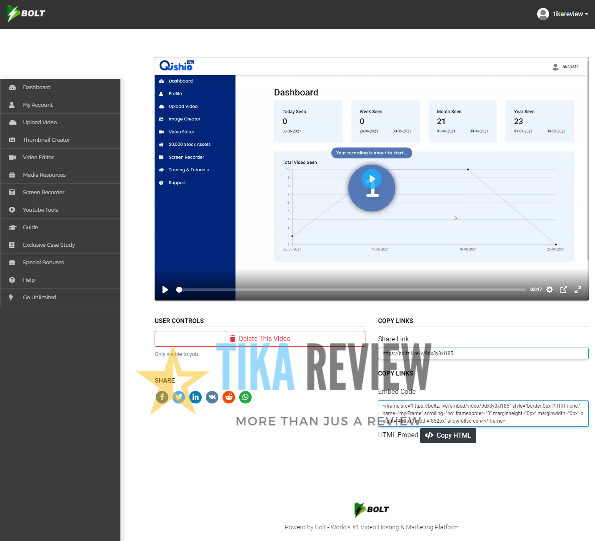Switch to the My Account page
Image resolution: width=595 pixels, height=541 pixels.
point(37,105)
